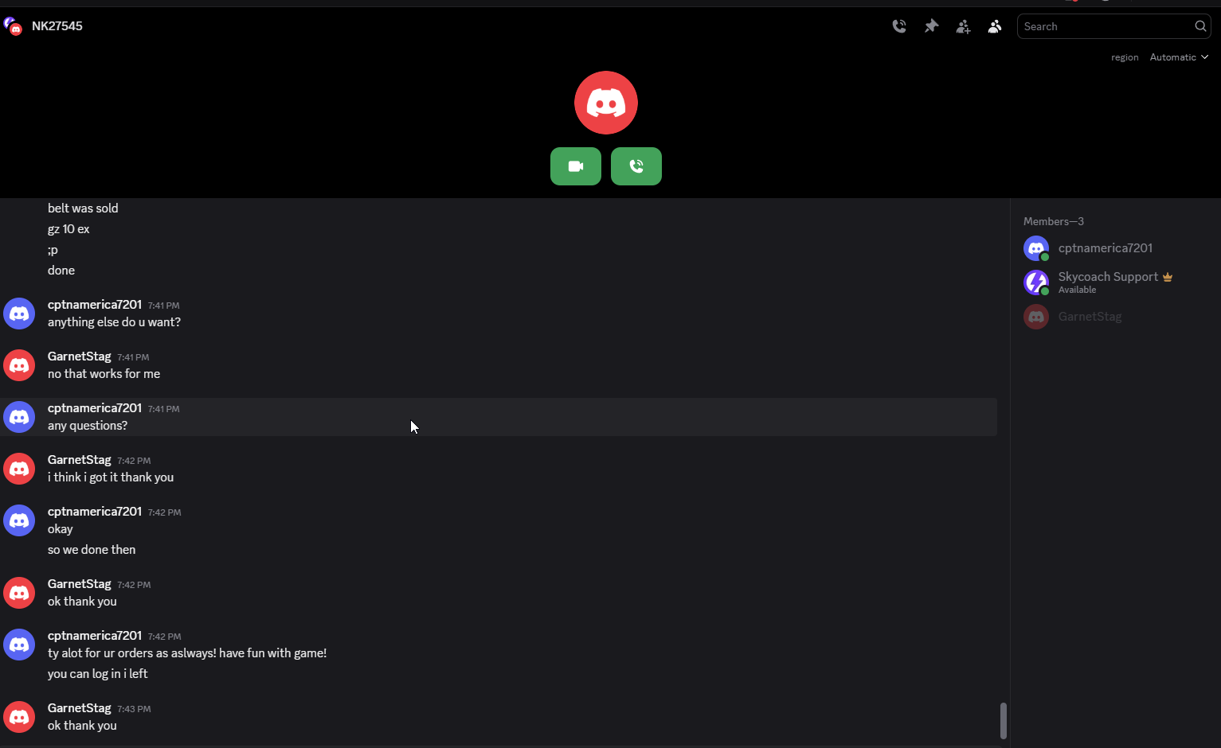Click the highlighted message 'any questions?'

click(88, 426)
